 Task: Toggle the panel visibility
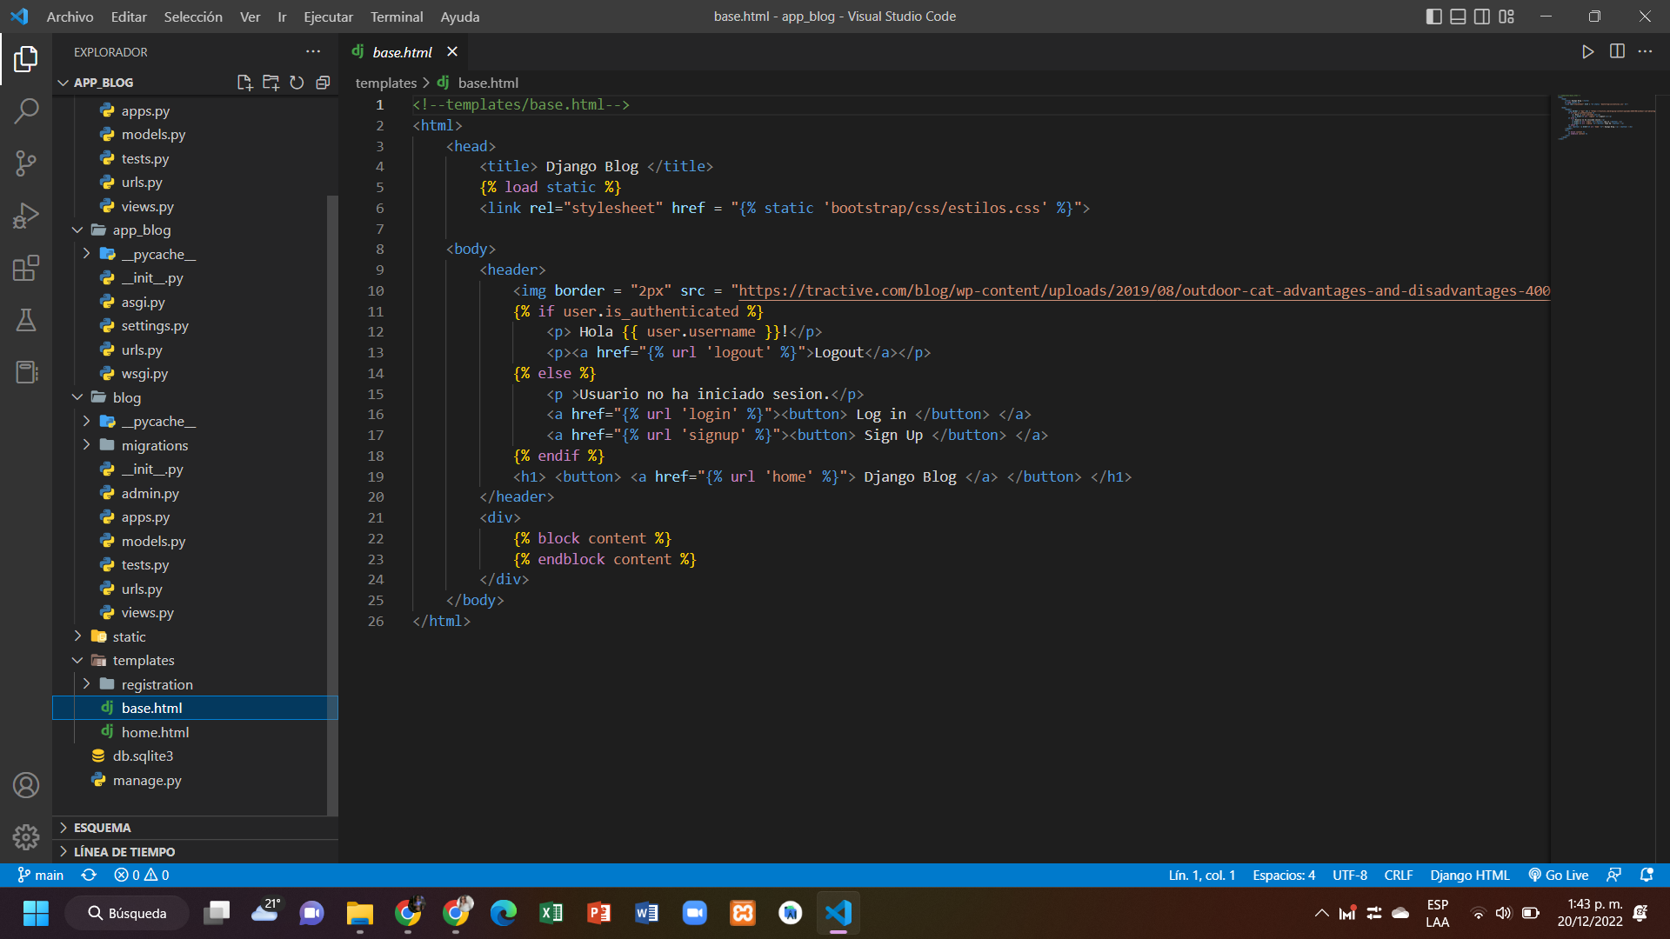(x=1458, y=16)
